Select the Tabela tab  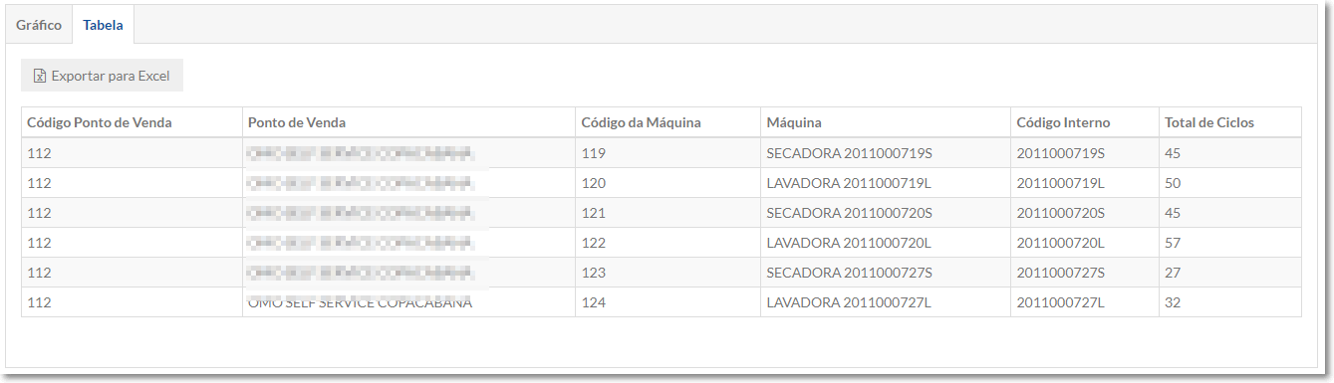click(104, 25)
